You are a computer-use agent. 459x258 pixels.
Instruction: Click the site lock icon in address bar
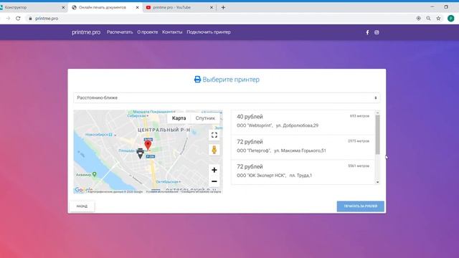tap(30, 19)
